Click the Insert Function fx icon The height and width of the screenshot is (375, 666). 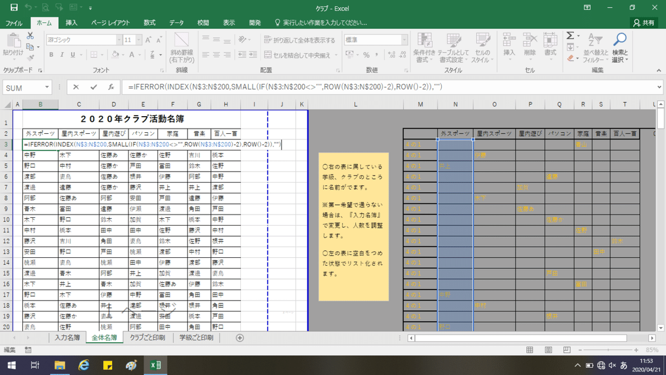(x=111, y=87)
